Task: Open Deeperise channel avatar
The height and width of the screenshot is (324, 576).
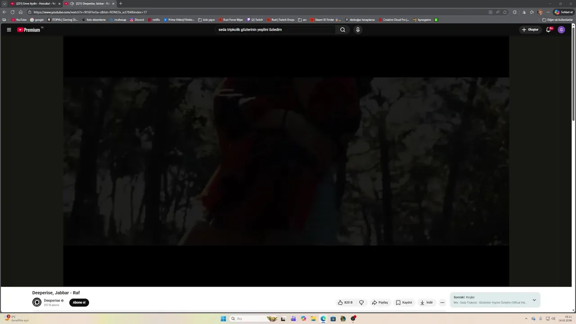Action: pyautogui.click(x=37, y=302)
